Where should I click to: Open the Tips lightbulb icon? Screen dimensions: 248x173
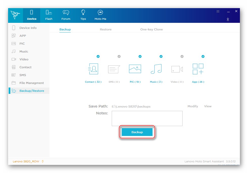point(83,12)
